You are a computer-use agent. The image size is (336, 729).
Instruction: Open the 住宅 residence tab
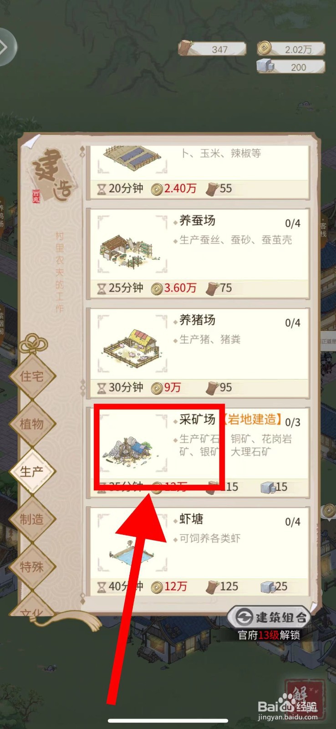point(32,376)
